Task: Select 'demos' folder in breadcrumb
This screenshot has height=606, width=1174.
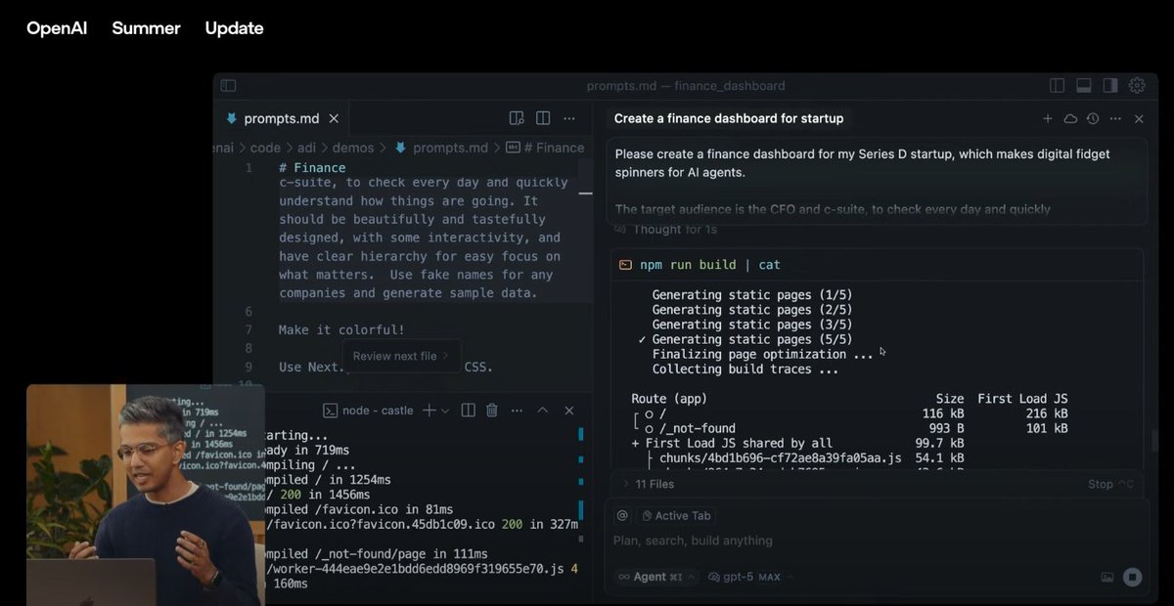Action: 352,148
